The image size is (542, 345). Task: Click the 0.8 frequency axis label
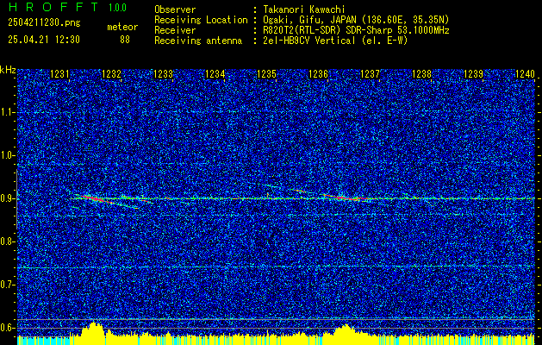7,241
